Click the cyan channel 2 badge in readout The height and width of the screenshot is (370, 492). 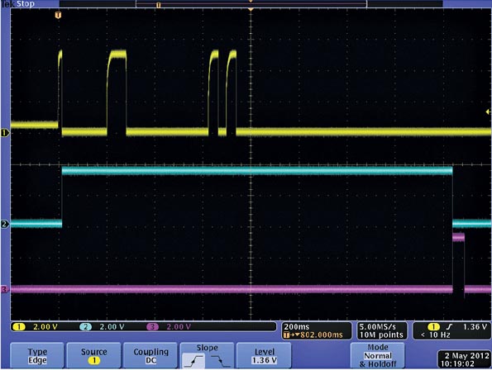pyautogui.click(x=85, y=327)
